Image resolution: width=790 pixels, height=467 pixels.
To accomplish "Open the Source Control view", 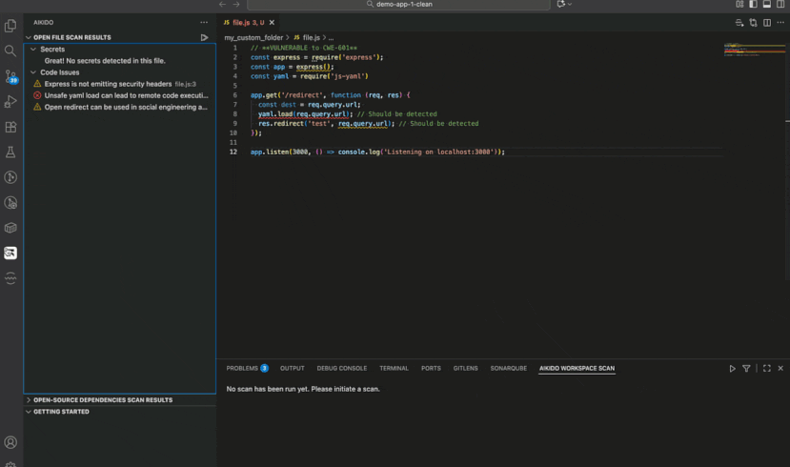I will point(10,76).
